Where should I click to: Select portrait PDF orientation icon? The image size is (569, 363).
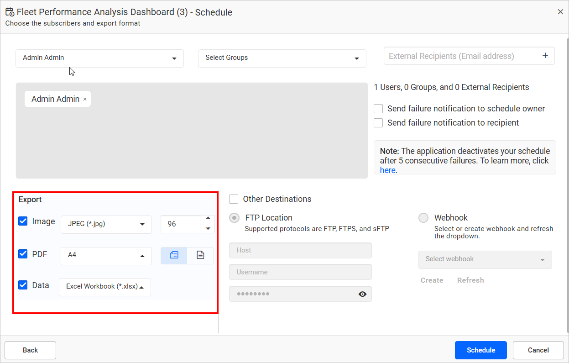click(200, 255)
